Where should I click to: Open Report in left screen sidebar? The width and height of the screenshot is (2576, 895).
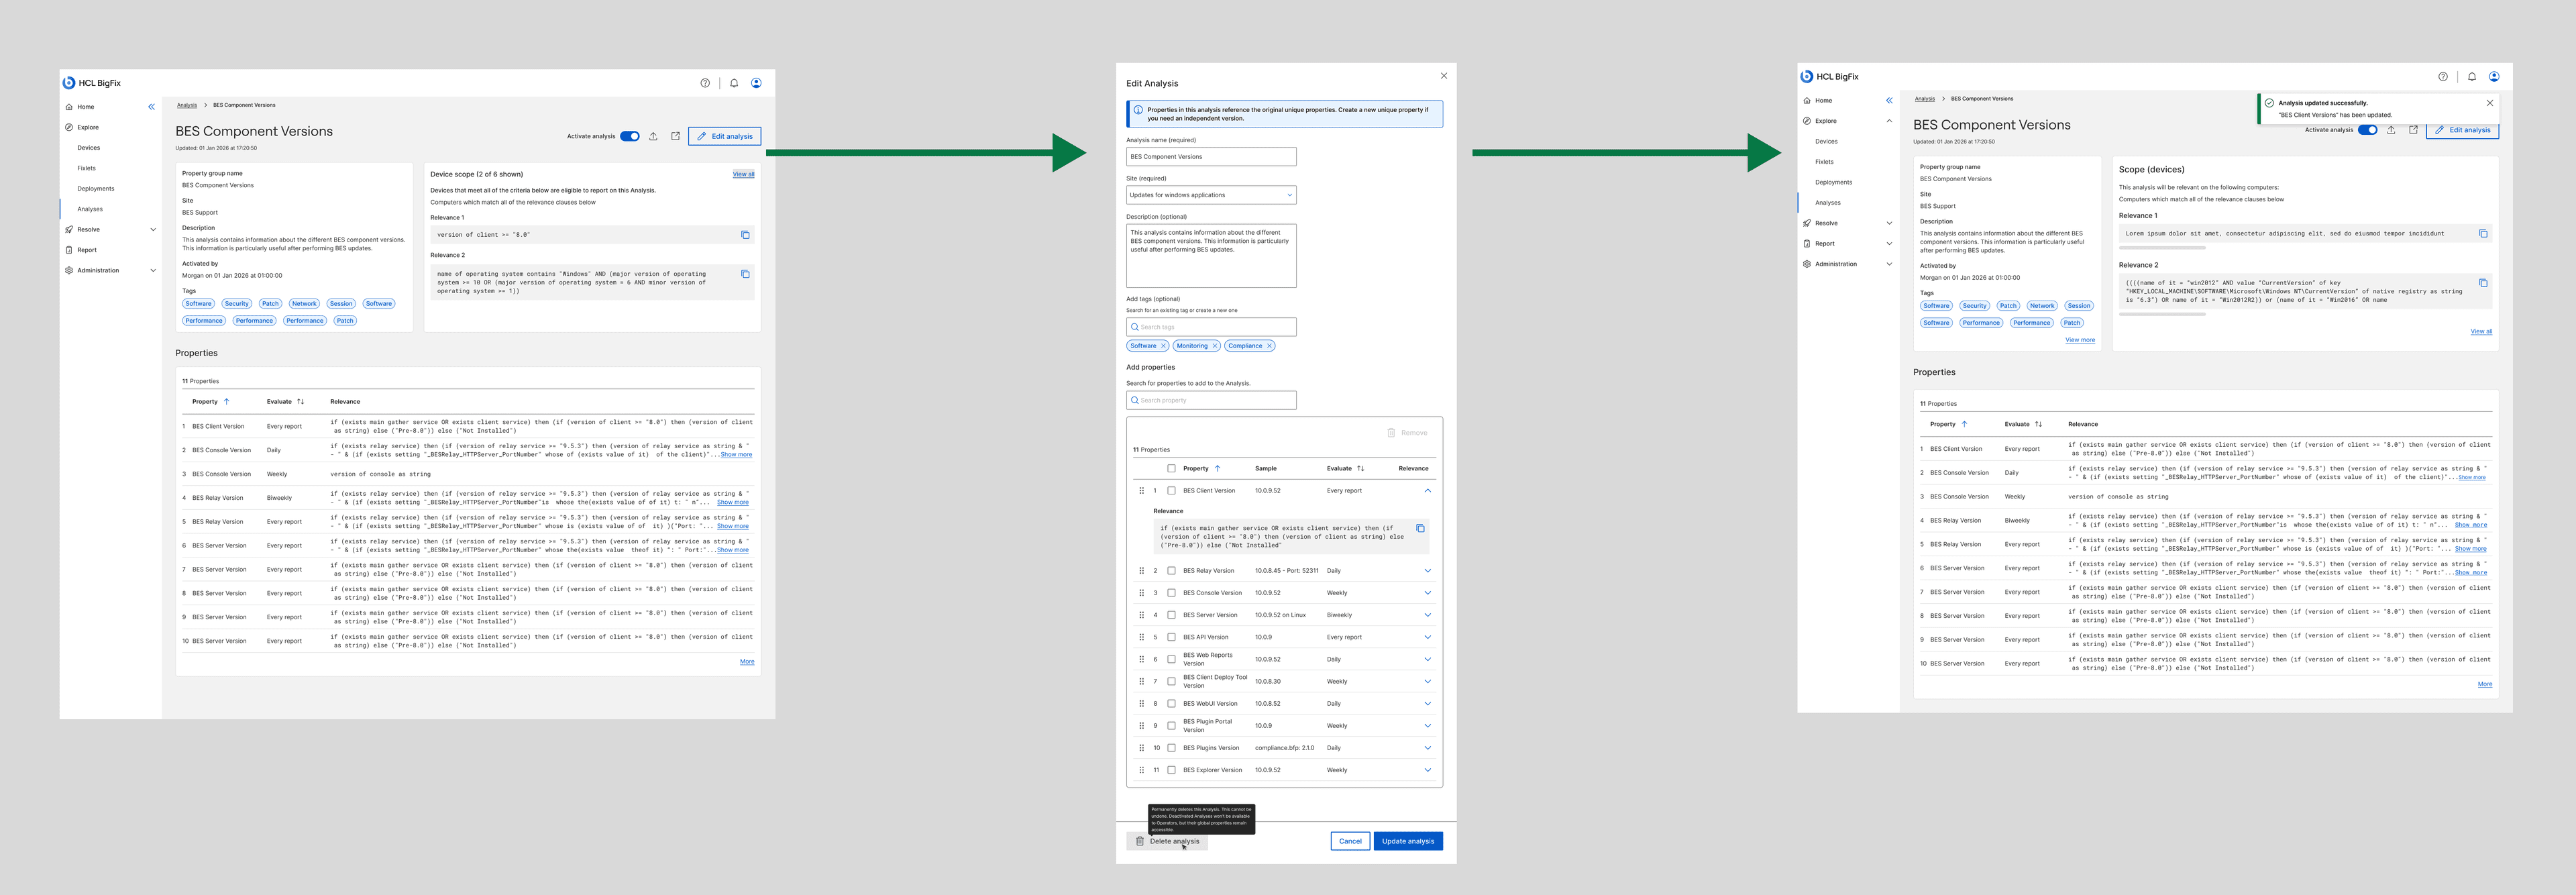87,250
